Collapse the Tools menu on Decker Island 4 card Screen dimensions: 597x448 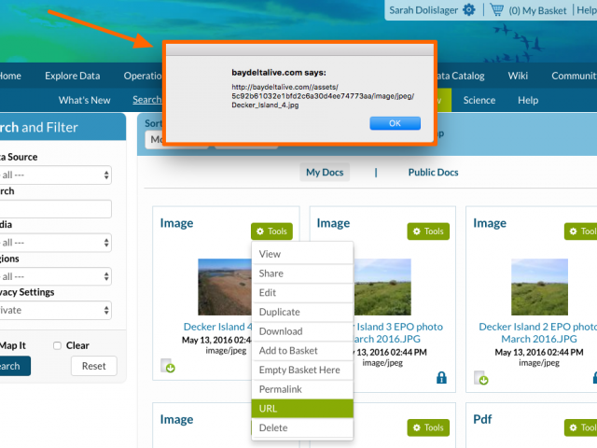(x=271, y=231)
